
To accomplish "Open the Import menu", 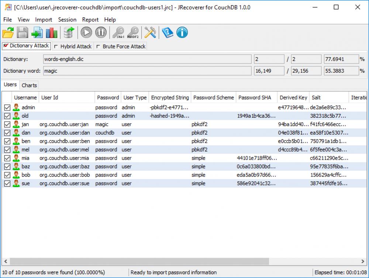I will (43, 20).
